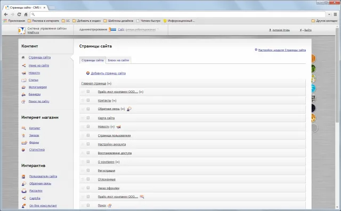Click the megaphone icon beside sidebar Новости

23,73
